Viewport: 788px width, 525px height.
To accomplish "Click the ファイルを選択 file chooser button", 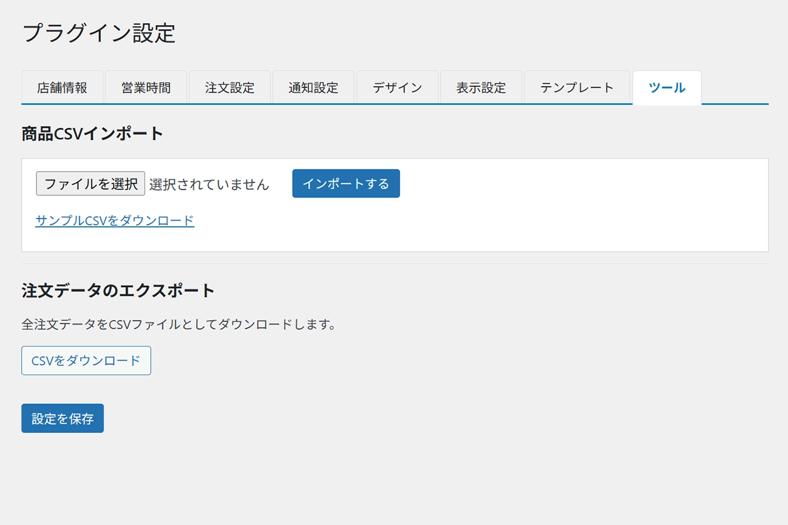I will click(91, 184).
